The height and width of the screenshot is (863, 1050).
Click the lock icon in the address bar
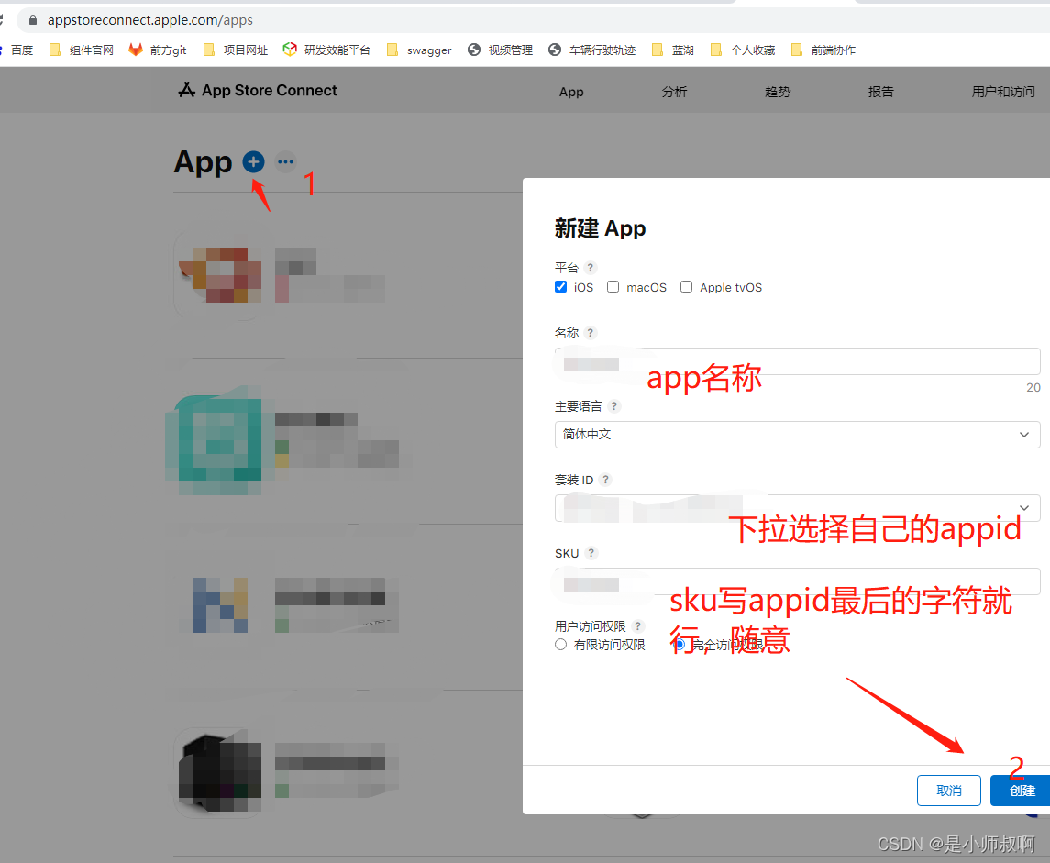(32, 20)
